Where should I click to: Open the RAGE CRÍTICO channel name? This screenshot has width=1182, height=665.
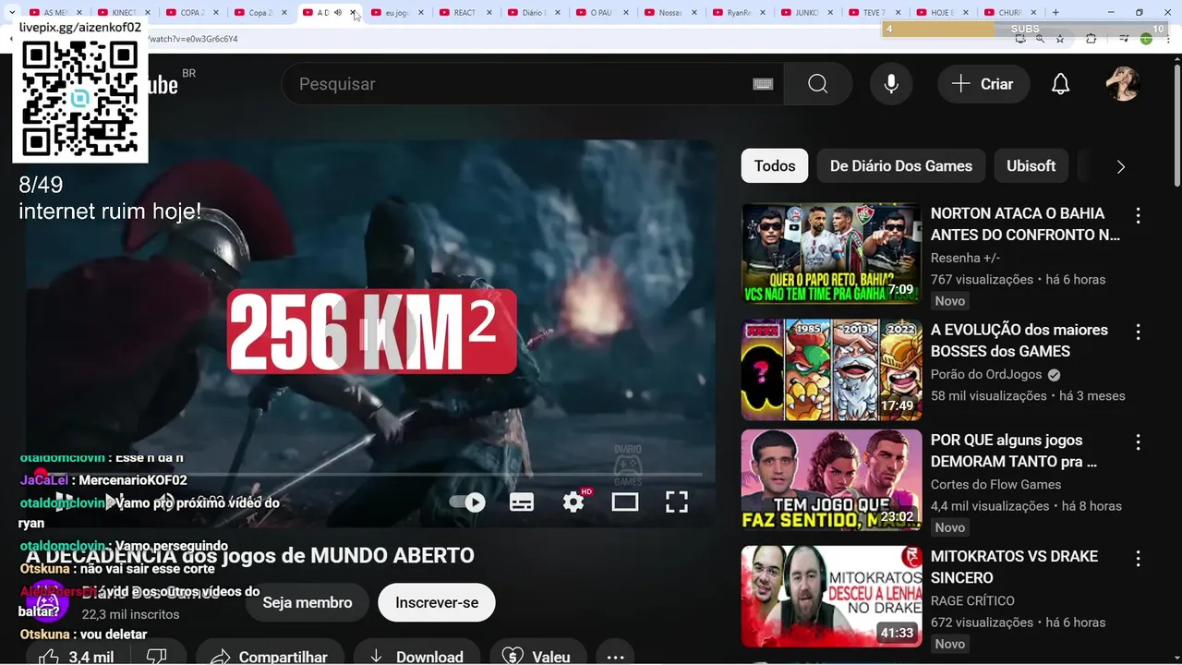tap(972, 601)
